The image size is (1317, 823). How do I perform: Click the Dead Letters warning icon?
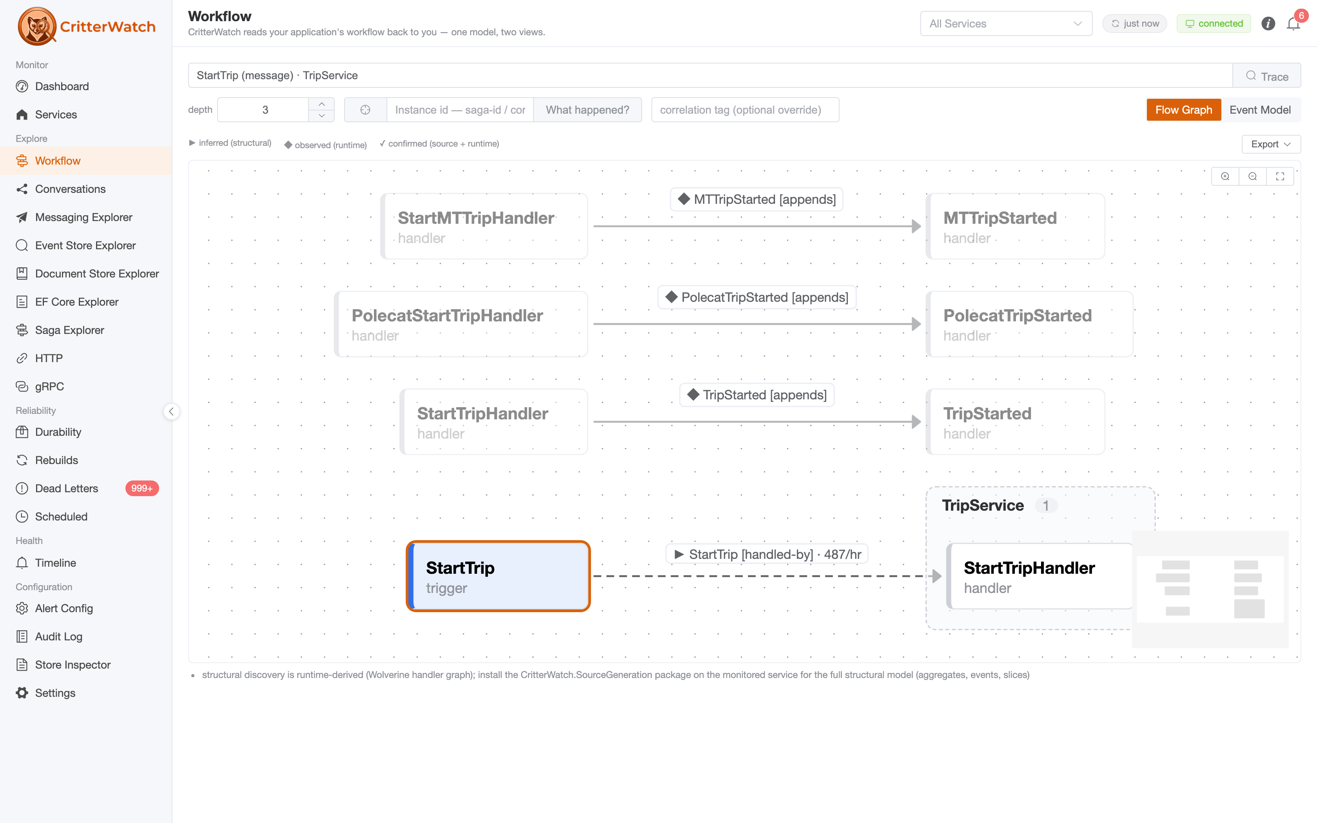click(x=22, y=488)
